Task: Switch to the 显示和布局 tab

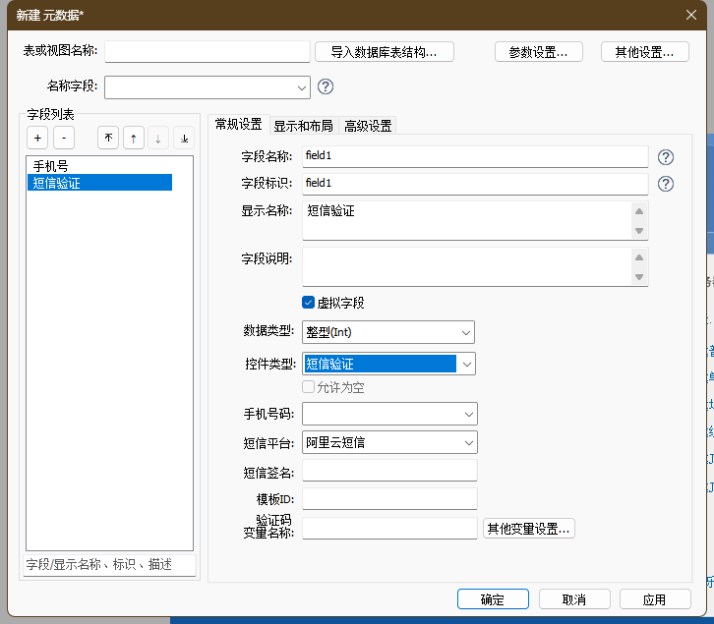Action: (303, 126)
